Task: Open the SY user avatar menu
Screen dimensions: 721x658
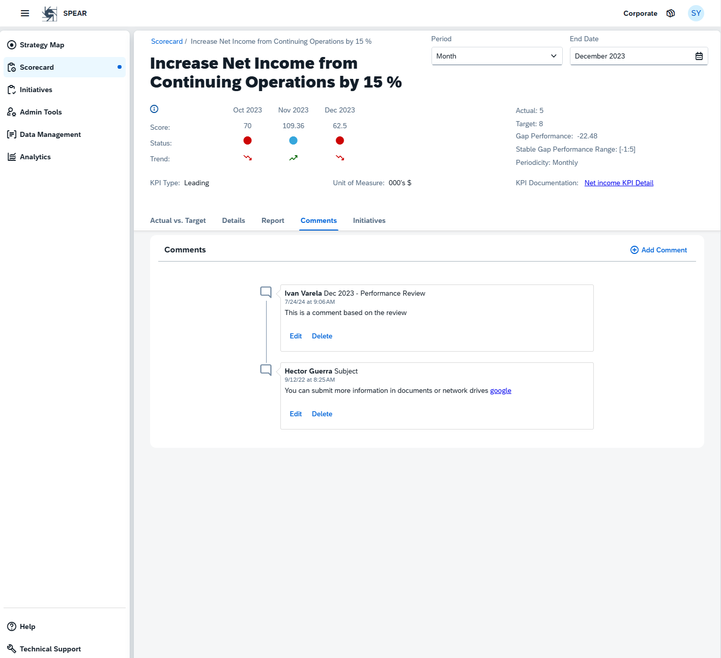Action: 696,13
